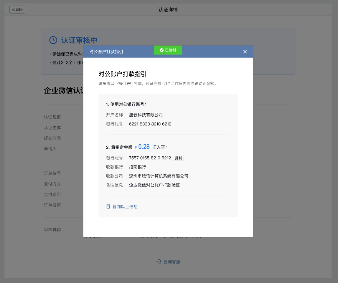
Task: Click the 提交时间 label on the background page
Action: click(x=52, y=138)
